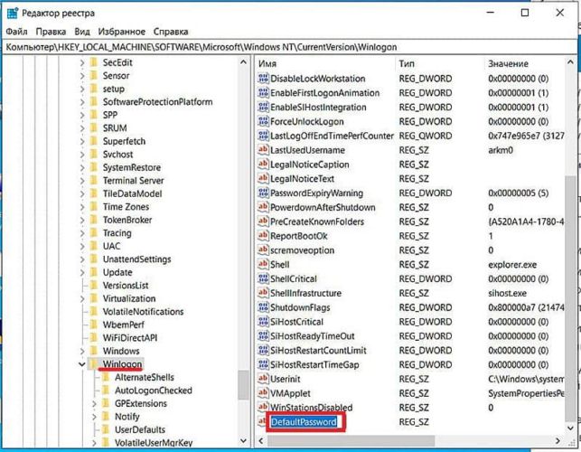Expand the Windows key
Viewport: 581px width, 452px height.
tap(82, 351)
